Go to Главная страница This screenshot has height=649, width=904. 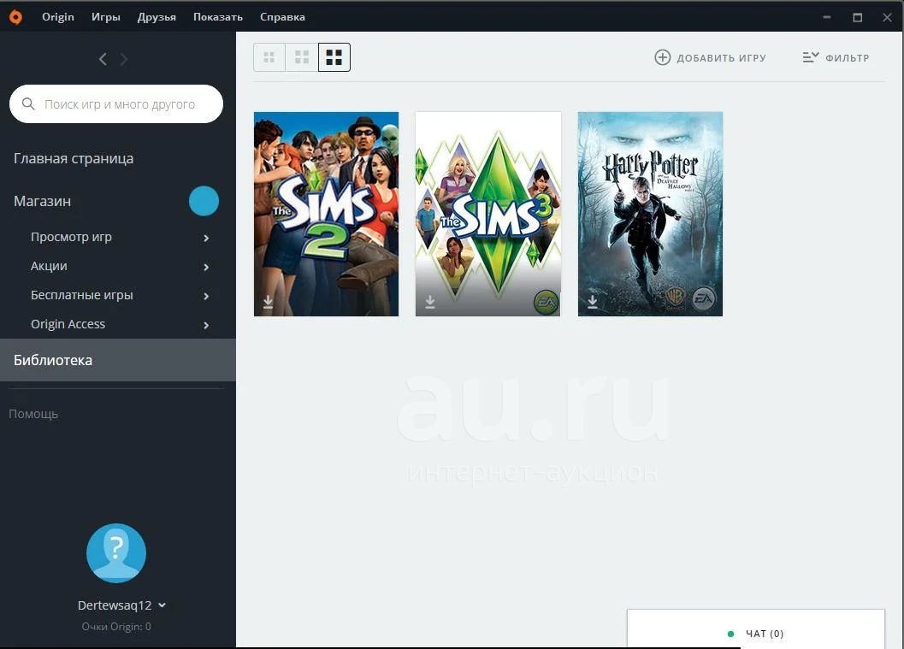pyautogui.click(x=74, y=158)
